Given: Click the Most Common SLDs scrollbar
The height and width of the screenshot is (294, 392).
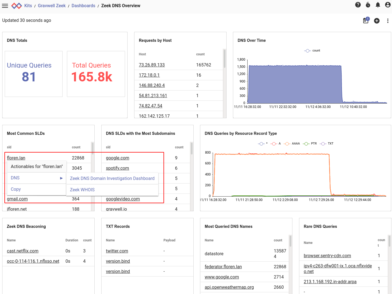Looking at the screenshot, I should pos(93,148).
